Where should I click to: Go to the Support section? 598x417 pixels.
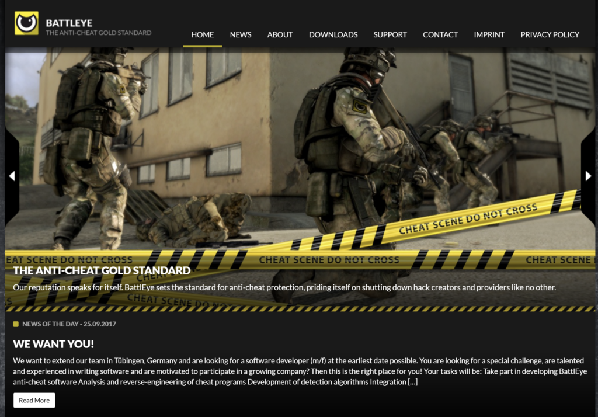point(390,34)
